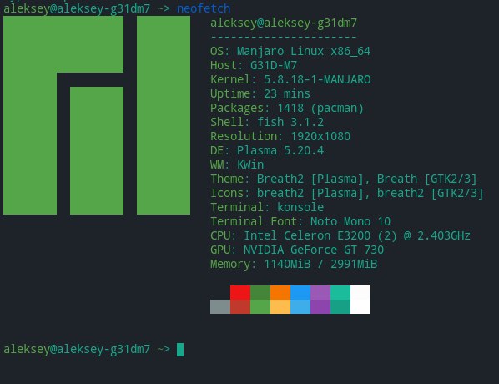
Task: Select the 'Kernel: 5.8.18-1-MANJARO' line
Action: pos(290,79)
